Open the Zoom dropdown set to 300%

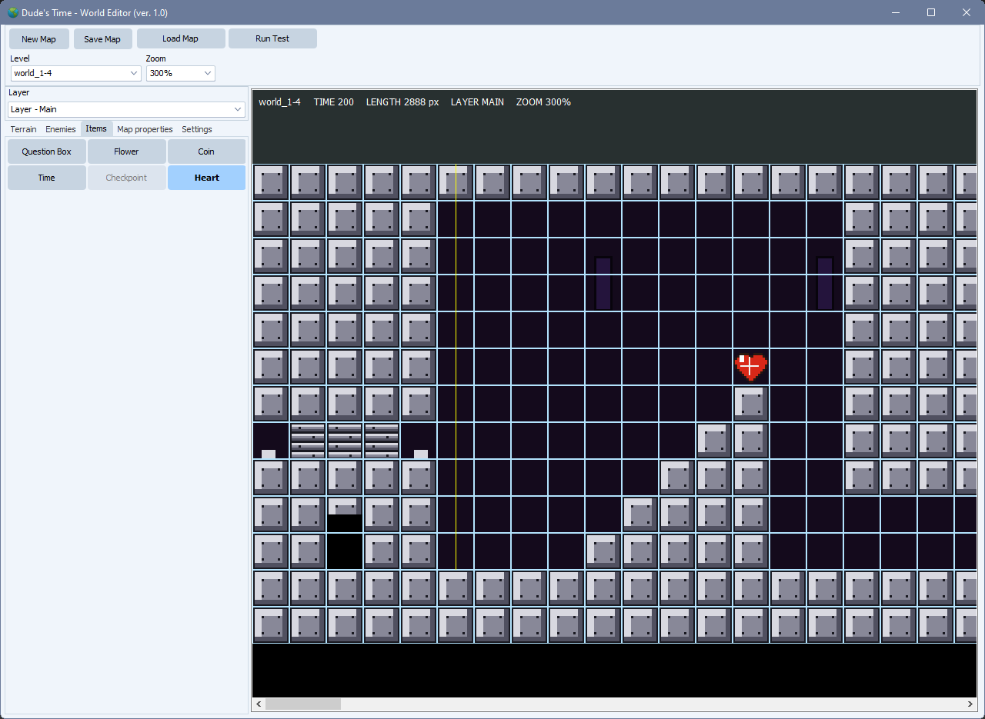click(x=180, y=73)
